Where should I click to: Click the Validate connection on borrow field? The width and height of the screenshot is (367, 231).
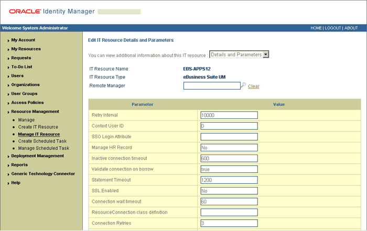(229, 169)
